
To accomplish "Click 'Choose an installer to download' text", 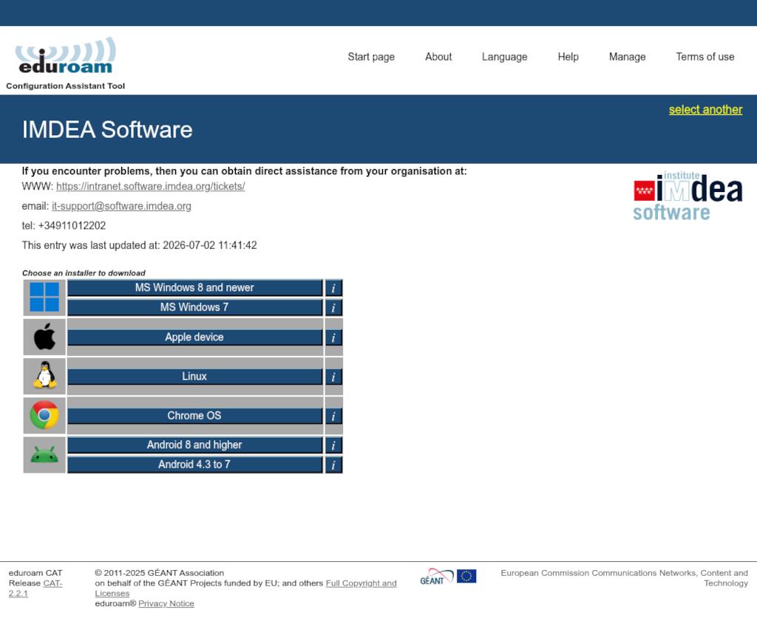I will coord(84,273).
